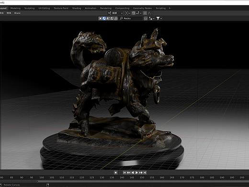Select the highlighted blue sphere icon
Image resolution: width=249 pixels, height=187 pixels.
(104, 18)
